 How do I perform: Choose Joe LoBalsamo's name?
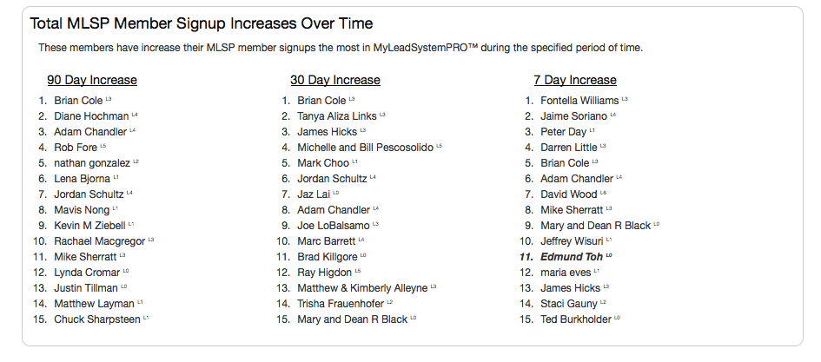click(x=334, y=226)
